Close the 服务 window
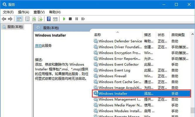Viewport: 195px width, 117px height. tap(189, 4)
